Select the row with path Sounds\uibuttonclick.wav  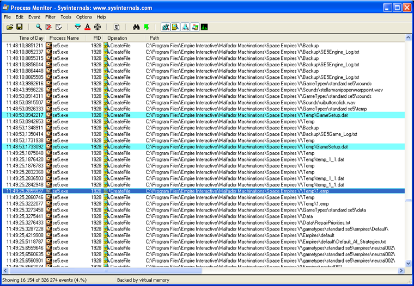203,103
